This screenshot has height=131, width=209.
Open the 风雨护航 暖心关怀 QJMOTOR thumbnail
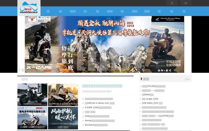[x=63, y=118]
